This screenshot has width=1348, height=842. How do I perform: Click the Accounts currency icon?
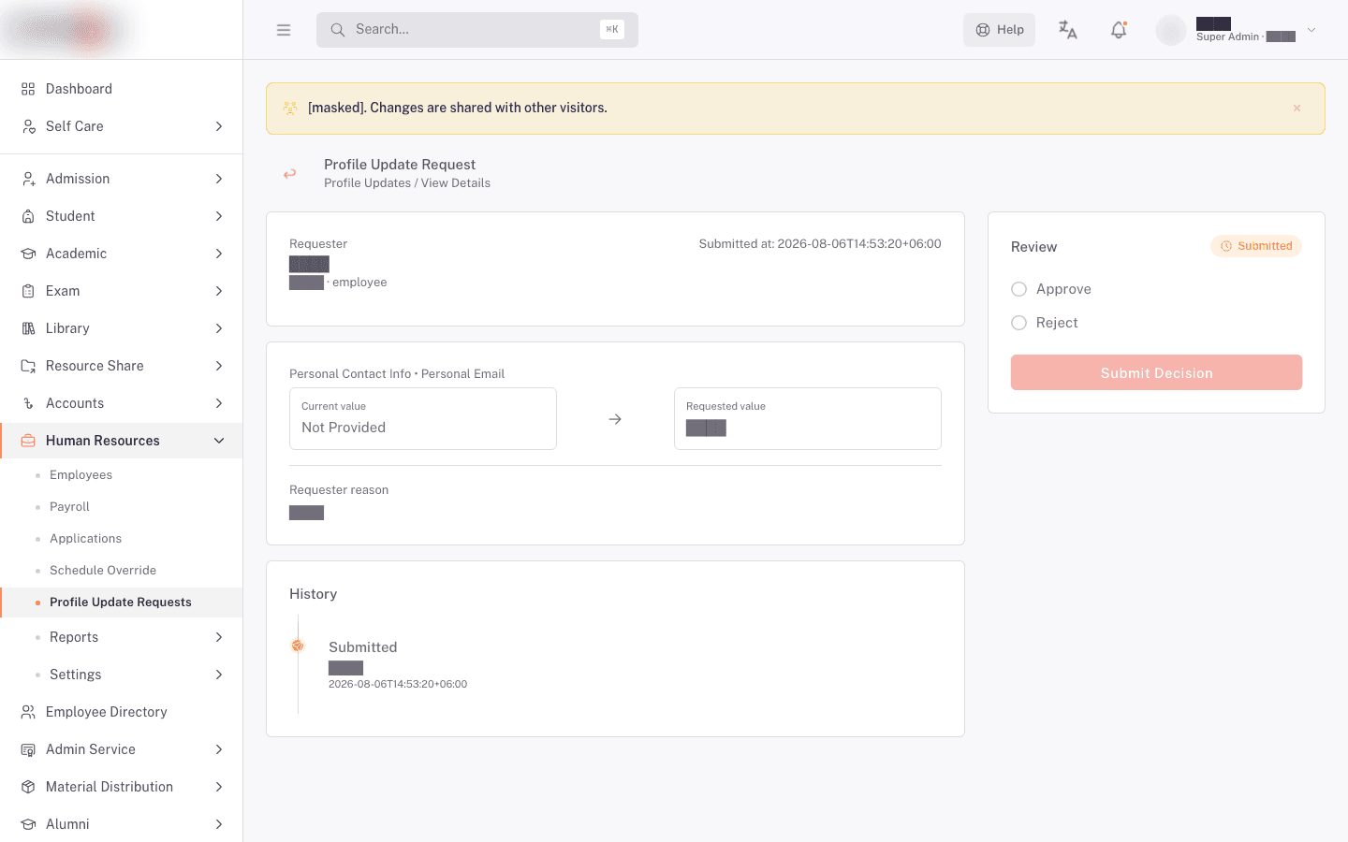click(28, 403)
